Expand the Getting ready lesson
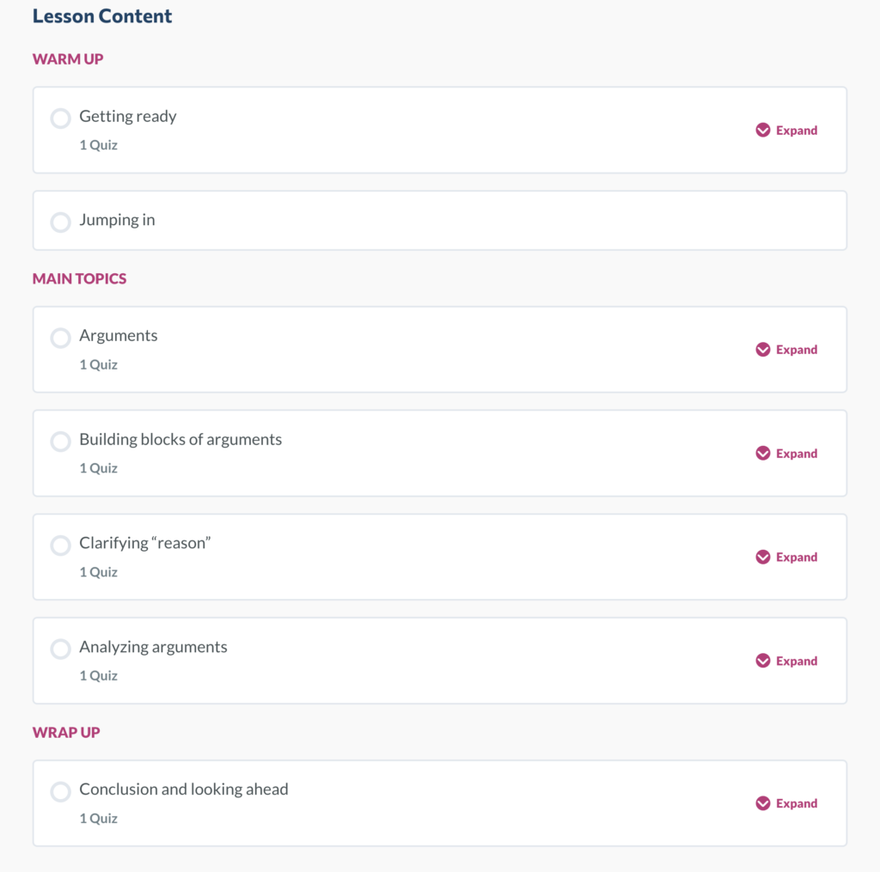Viewport: 880px width, 872px height. coord(786,131)
